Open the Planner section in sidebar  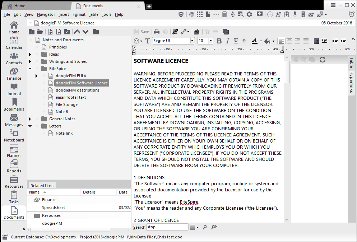click(14, 151)
